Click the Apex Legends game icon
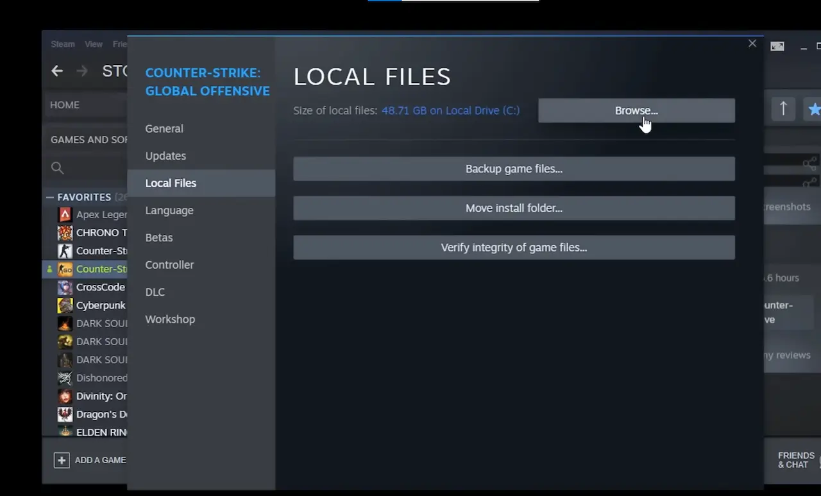The height and width of the screenshot is (496, 821). tap(65, 214)
